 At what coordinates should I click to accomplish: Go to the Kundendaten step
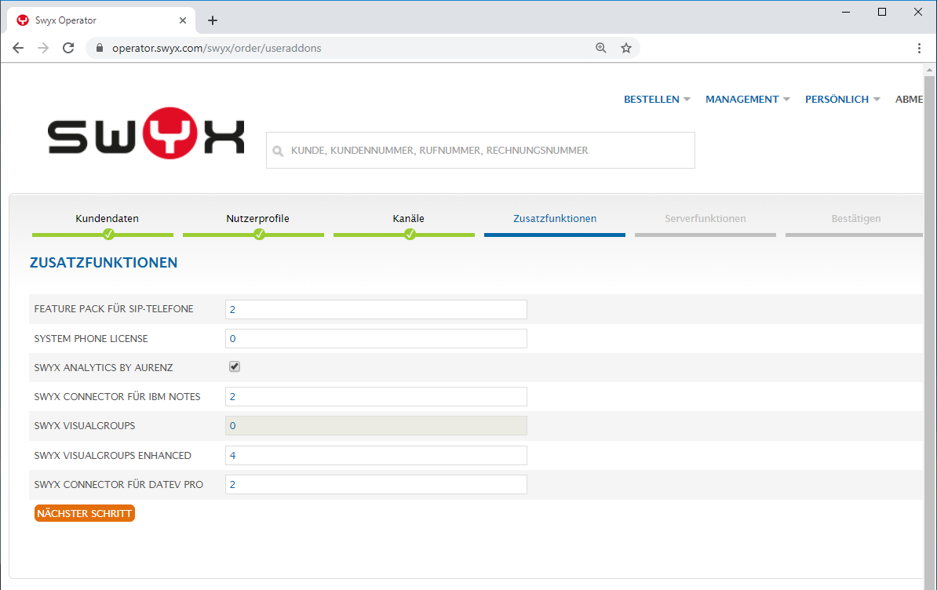(108, 219)
